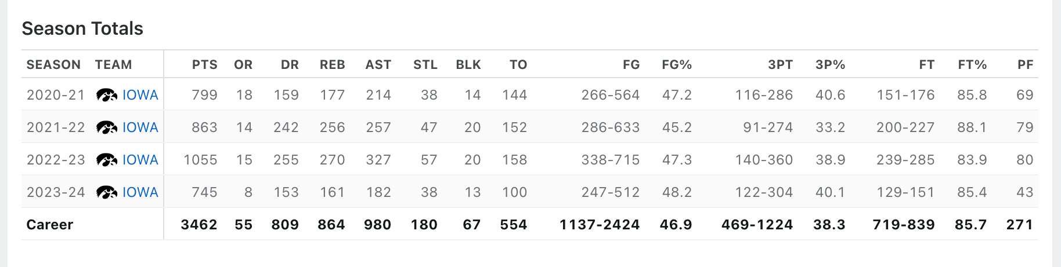
Task: Click the FT% column header
Action: pyautogui.click(x=972, y=65)
